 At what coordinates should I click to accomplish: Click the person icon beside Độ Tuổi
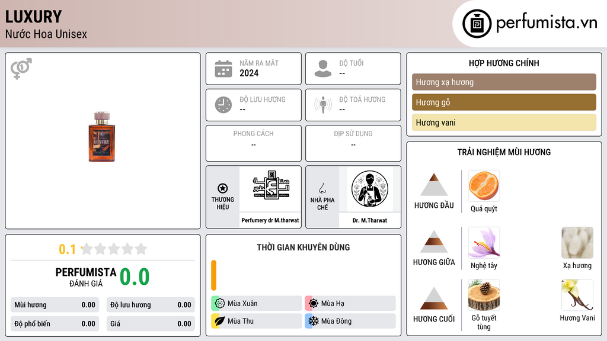(x=323, y=69)
